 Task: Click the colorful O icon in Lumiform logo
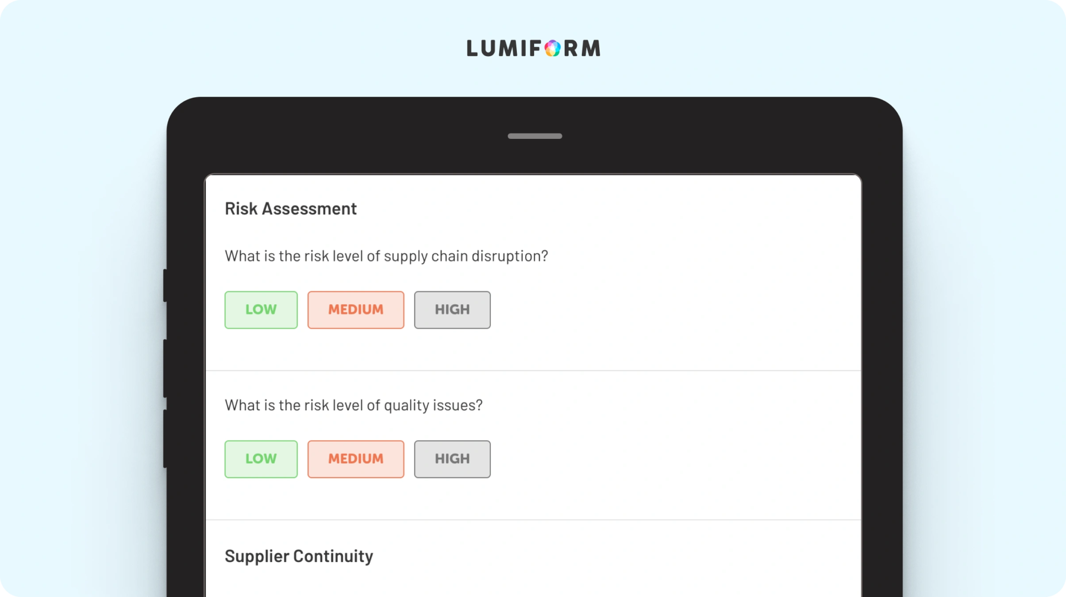[552, 48]
